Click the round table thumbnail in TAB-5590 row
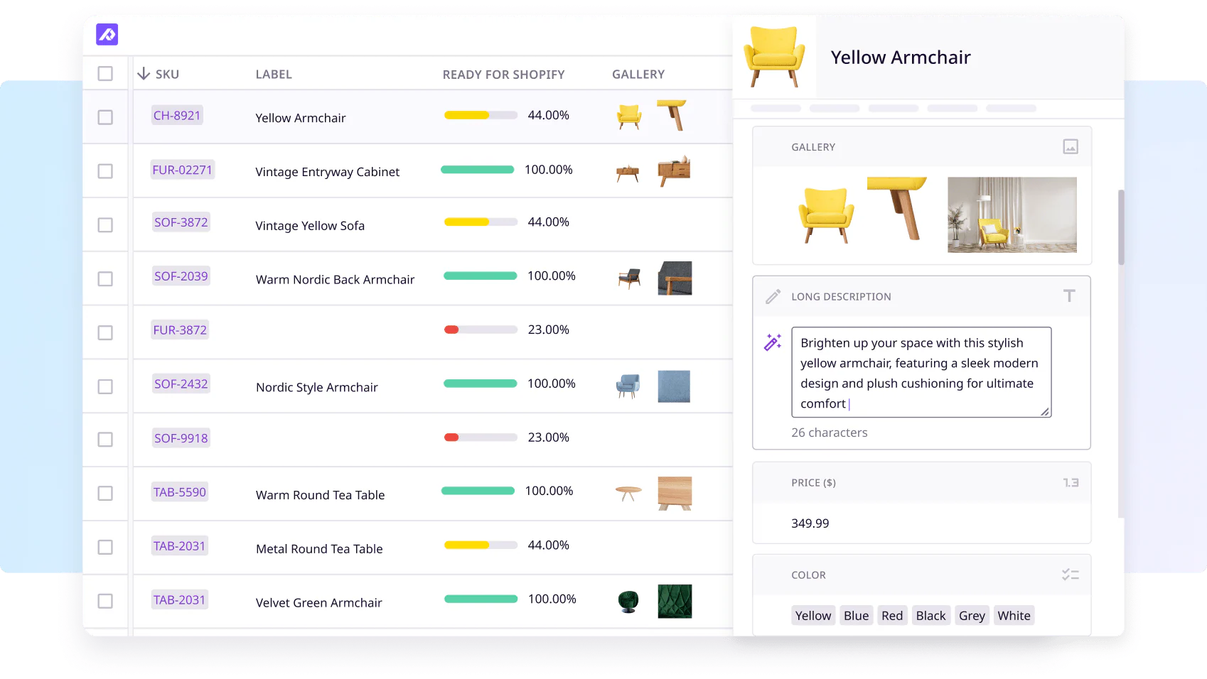Viewport: 1207px width, 679px height. tap(628, 493)
